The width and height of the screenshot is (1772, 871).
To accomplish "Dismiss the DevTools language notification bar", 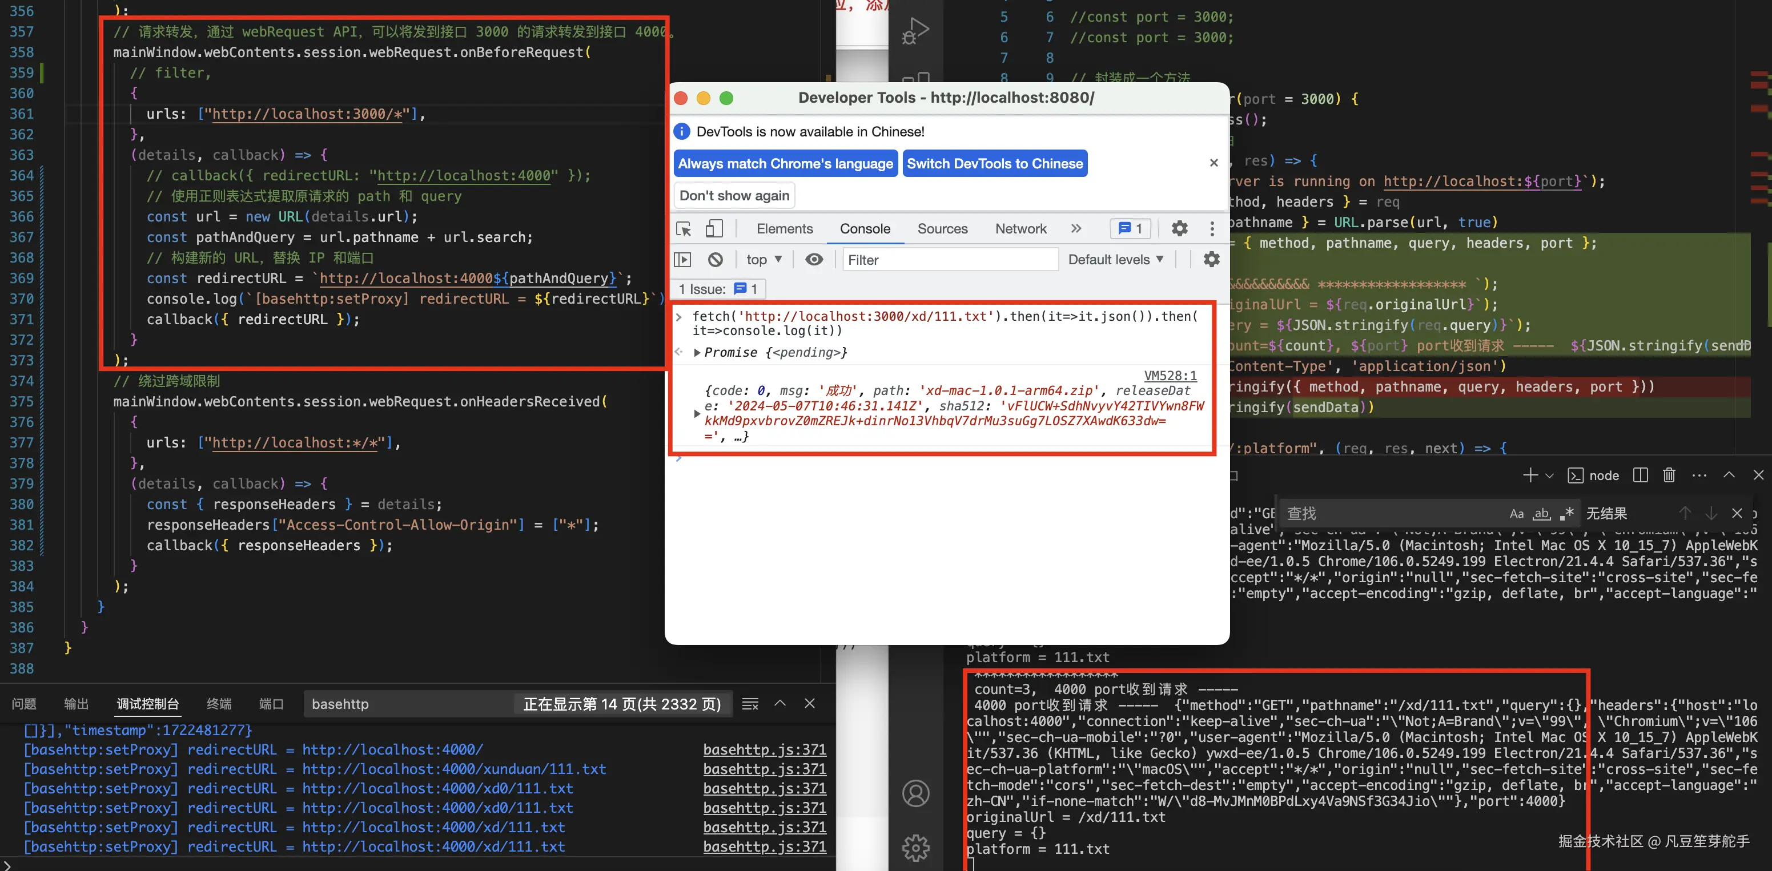I will pos(1214,163).
